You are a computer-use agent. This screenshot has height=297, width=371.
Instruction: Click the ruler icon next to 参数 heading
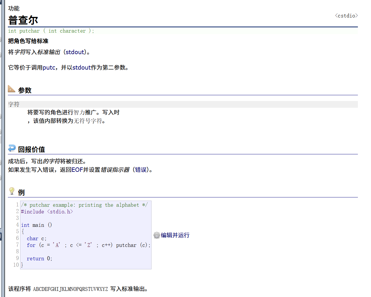[x=11, y=89]
